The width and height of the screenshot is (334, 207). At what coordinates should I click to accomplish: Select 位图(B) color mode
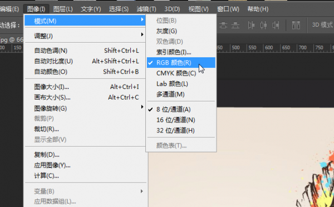tap(181, 21)
